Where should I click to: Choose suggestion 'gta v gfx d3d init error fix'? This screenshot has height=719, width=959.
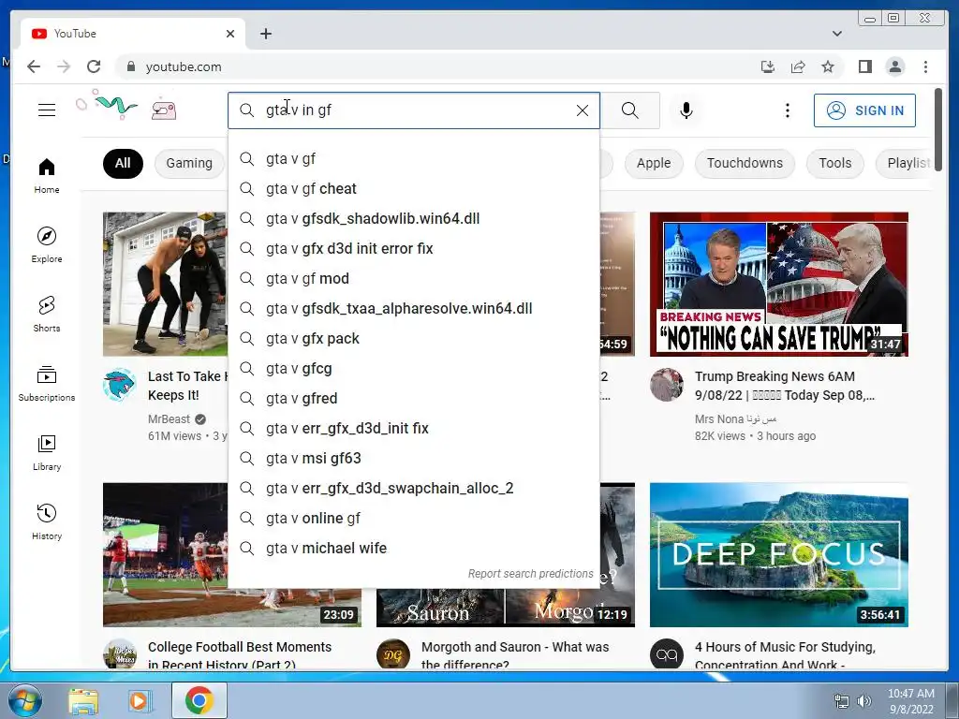[x=413, y=248]
